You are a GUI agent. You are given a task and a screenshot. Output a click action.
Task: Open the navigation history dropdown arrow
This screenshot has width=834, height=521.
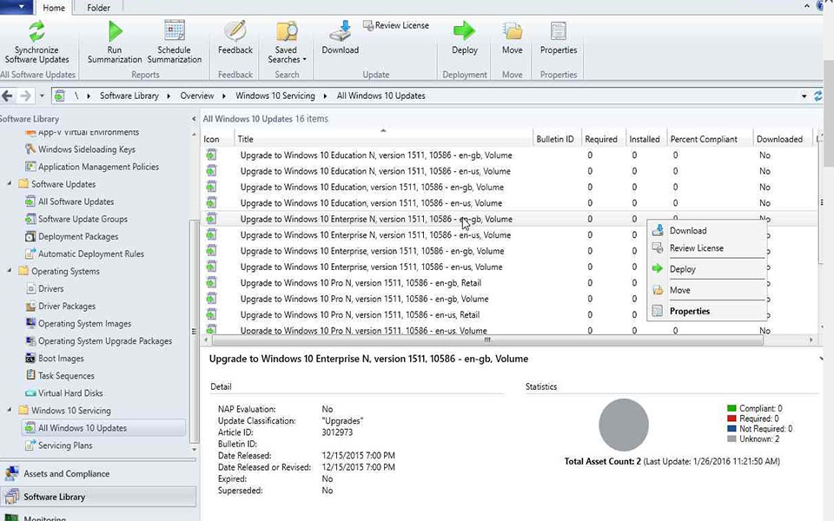(42, 96)
